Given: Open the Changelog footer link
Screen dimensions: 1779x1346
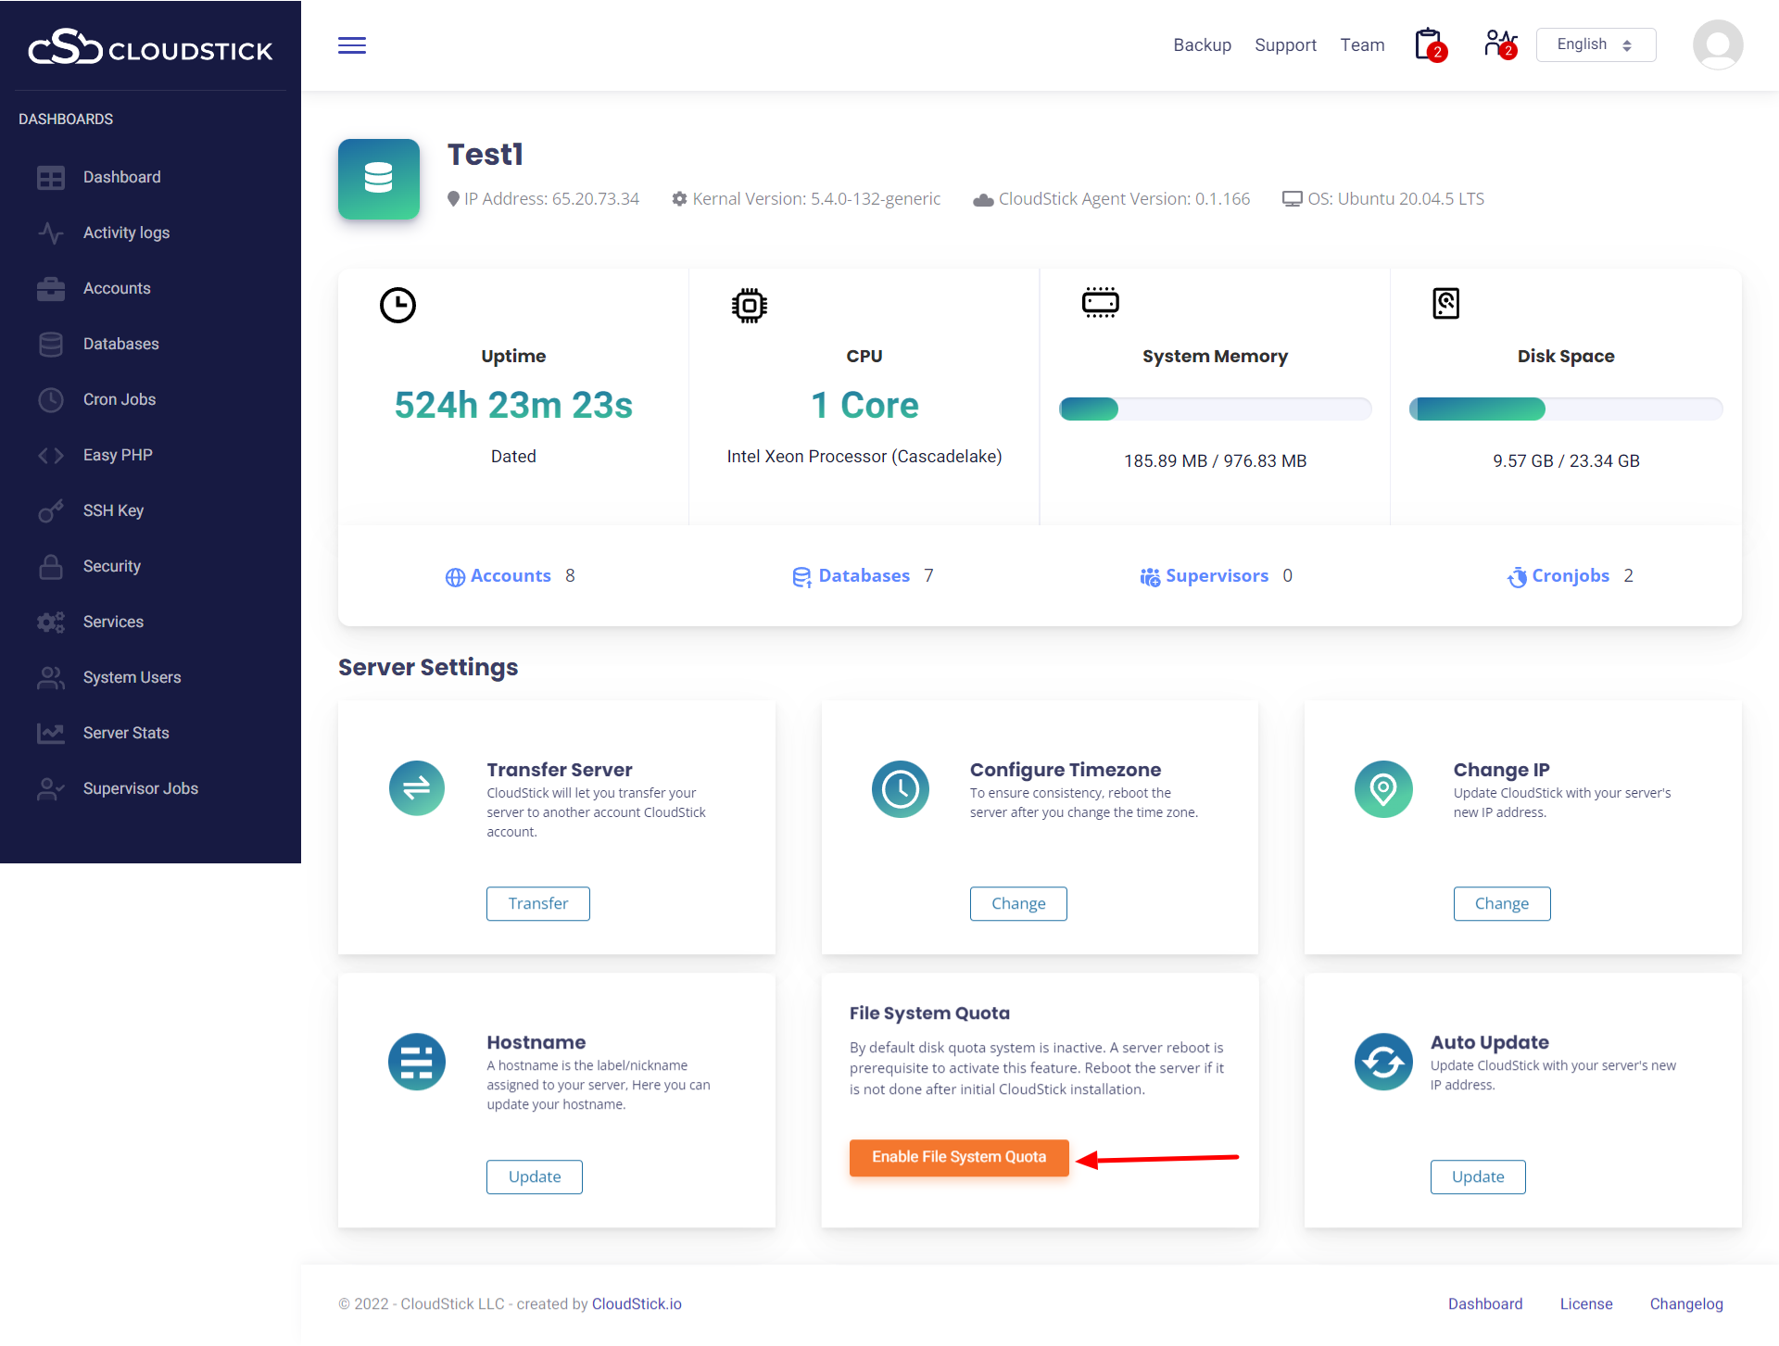Looking at the screenshot, I should [1685, 1303].
